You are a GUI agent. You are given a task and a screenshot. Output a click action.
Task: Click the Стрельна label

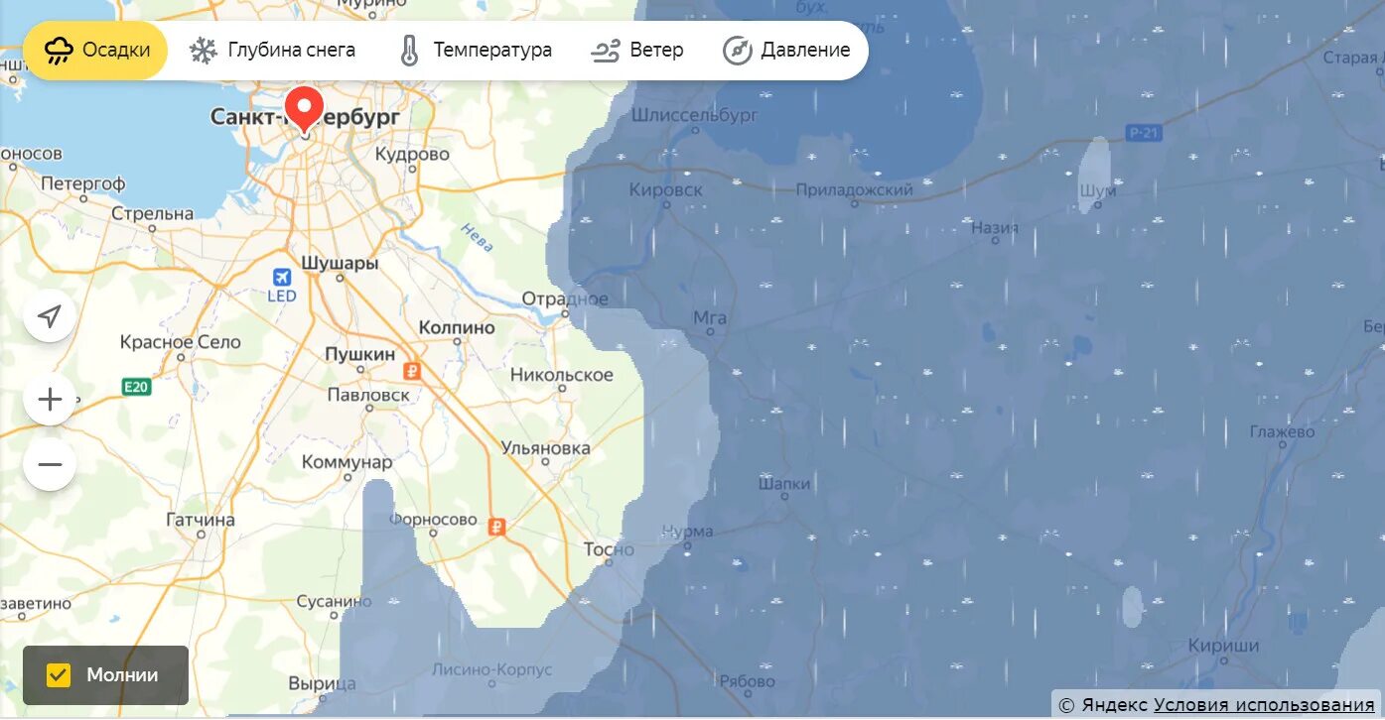pos(153,214)
